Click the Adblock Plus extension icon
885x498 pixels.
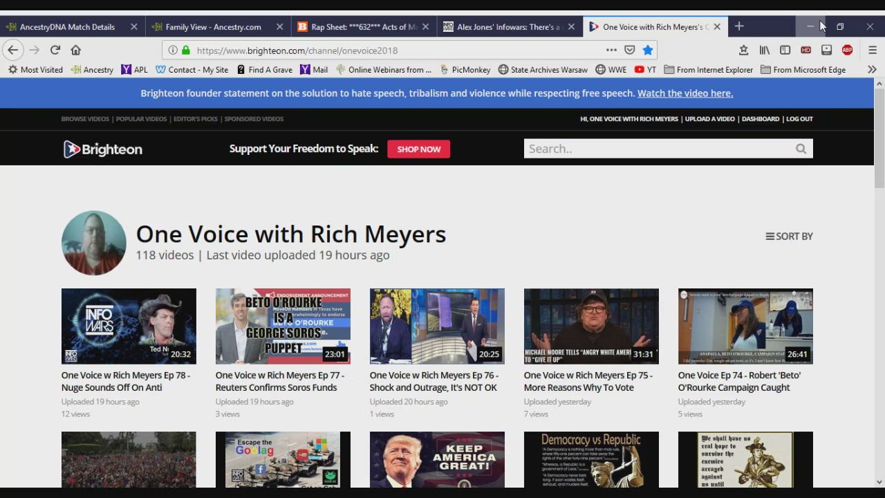(x=847, y=50)
